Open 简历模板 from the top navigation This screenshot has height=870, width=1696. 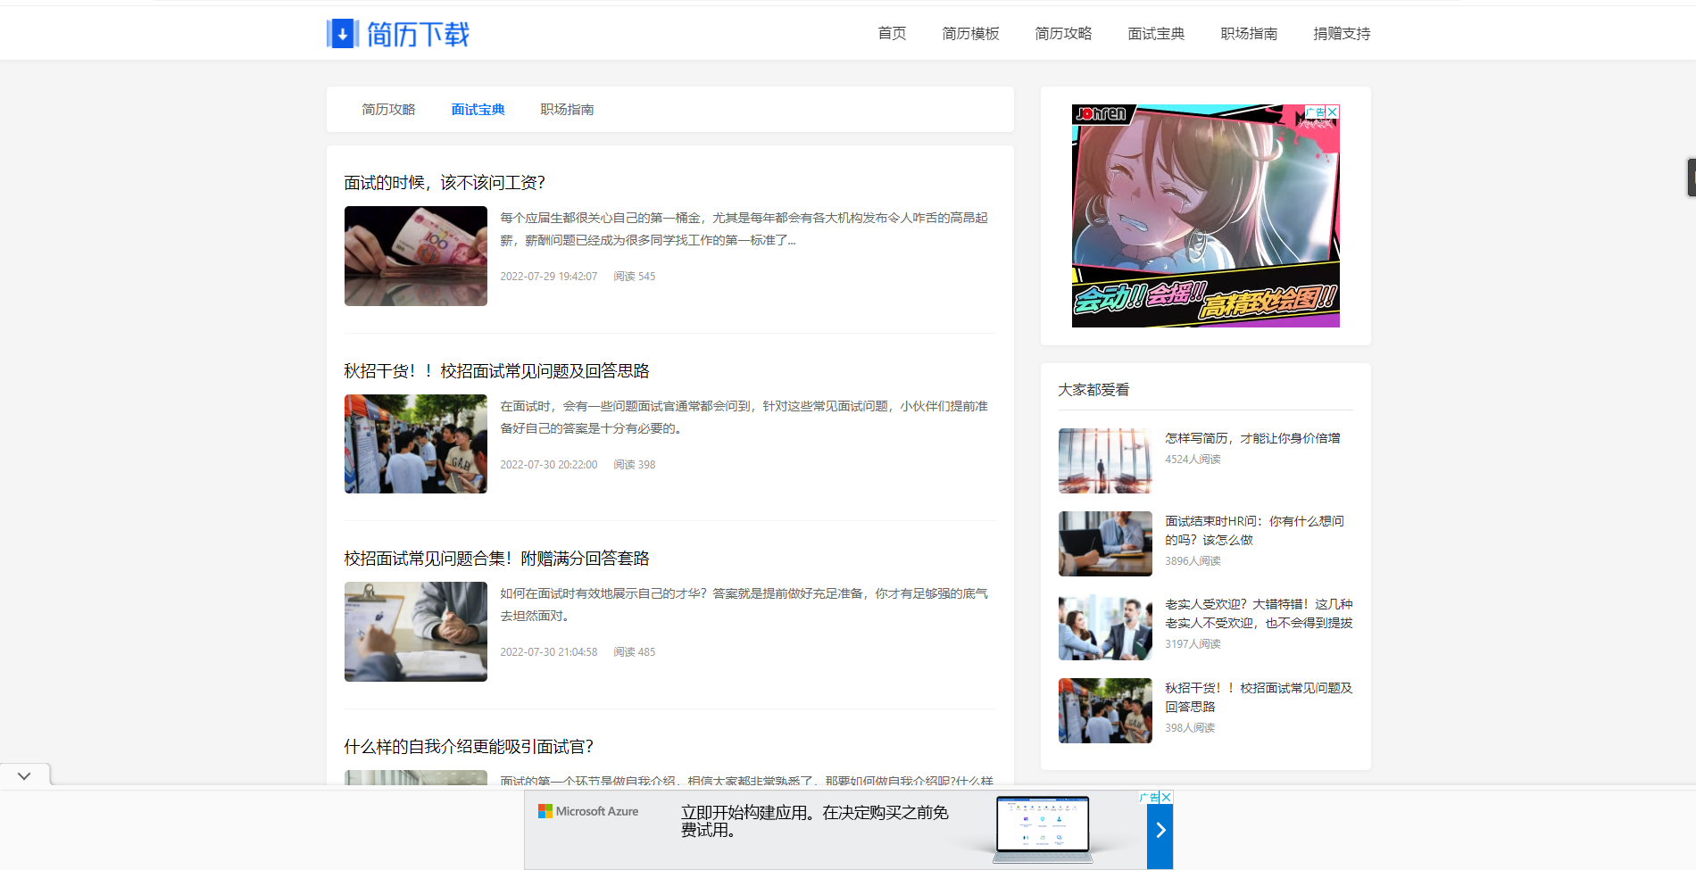(970, 33)
